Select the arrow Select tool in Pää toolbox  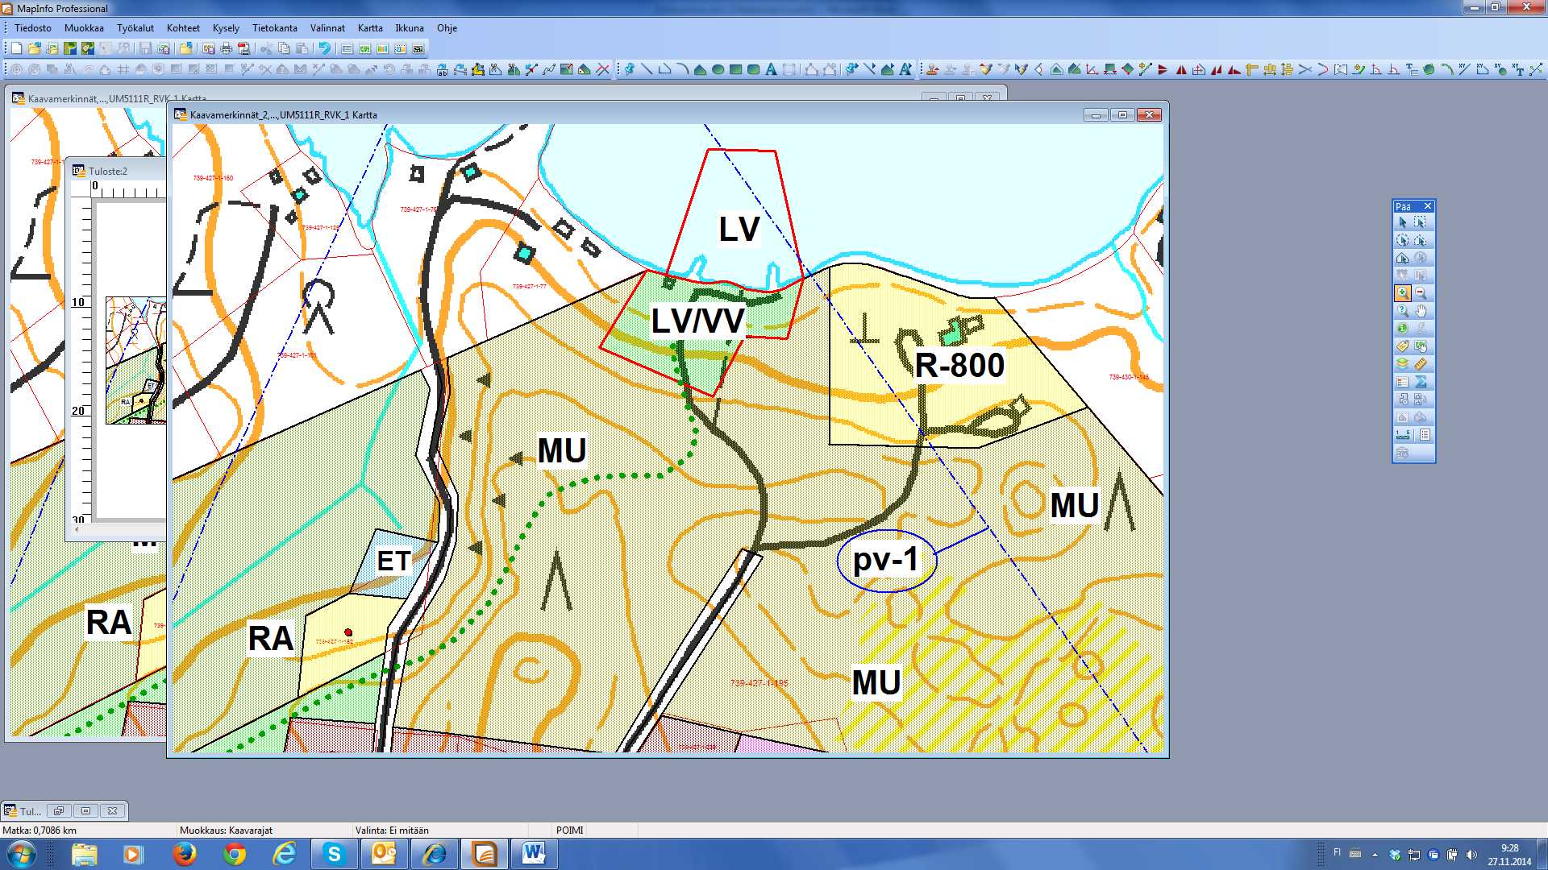point(1403,222)
